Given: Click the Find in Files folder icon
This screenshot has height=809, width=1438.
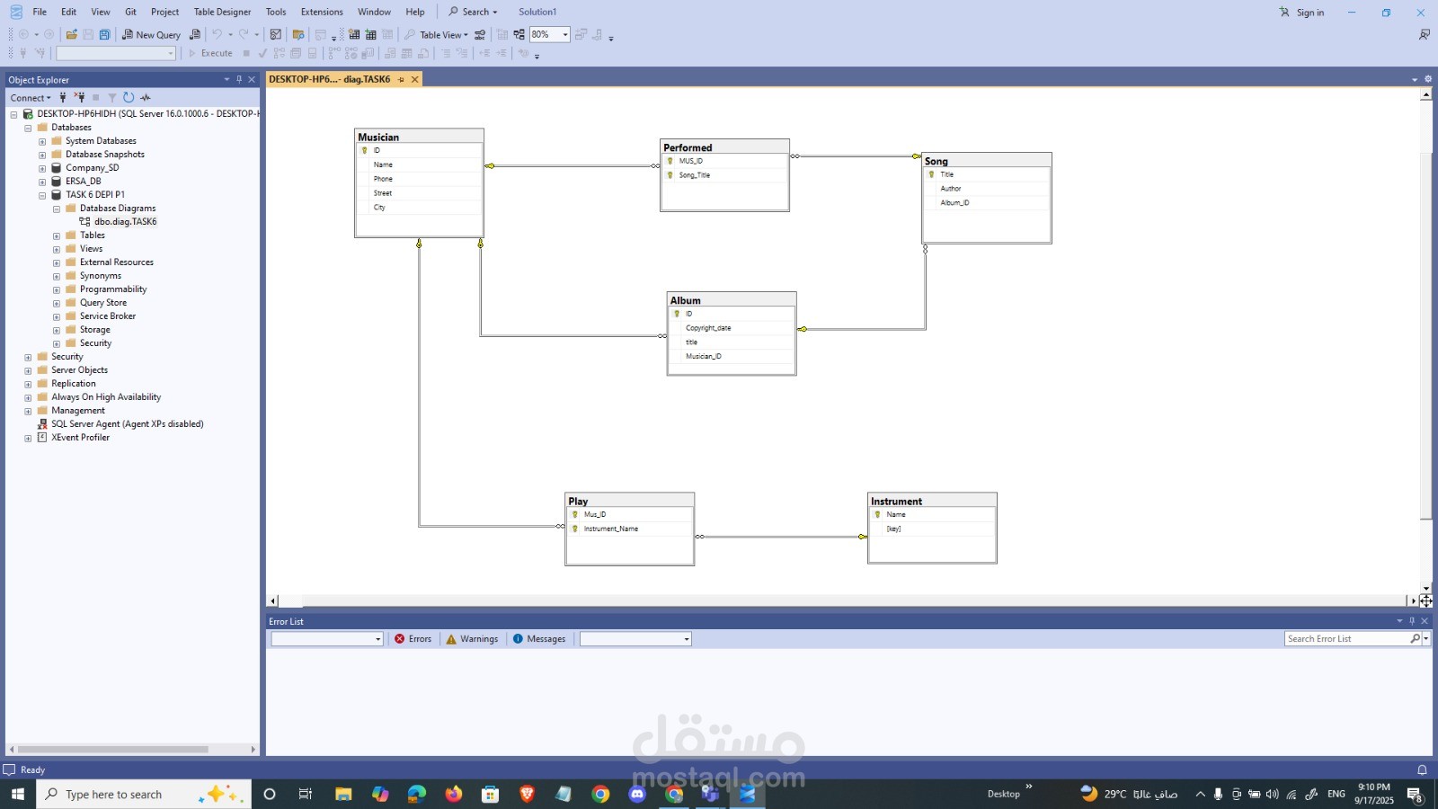Looking at the screenshot, I should click(x=298, y=34).
